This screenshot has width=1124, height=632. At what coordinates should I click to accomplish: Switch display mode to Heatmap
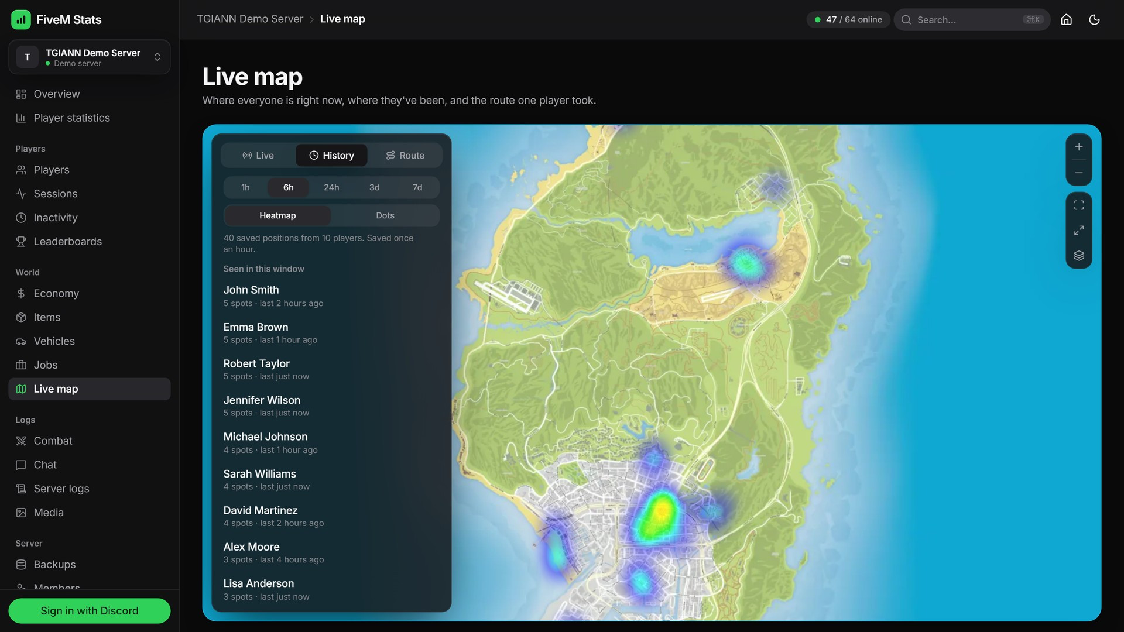tap(277, 215)
